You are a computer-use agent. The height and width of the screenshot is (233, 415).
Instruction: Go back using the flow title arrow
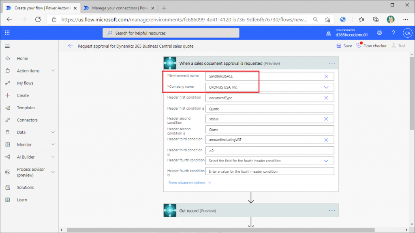point(70,46)
